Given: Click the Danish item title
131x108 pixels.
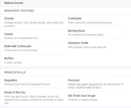Looking at the screenshot, I should [8, 34].
